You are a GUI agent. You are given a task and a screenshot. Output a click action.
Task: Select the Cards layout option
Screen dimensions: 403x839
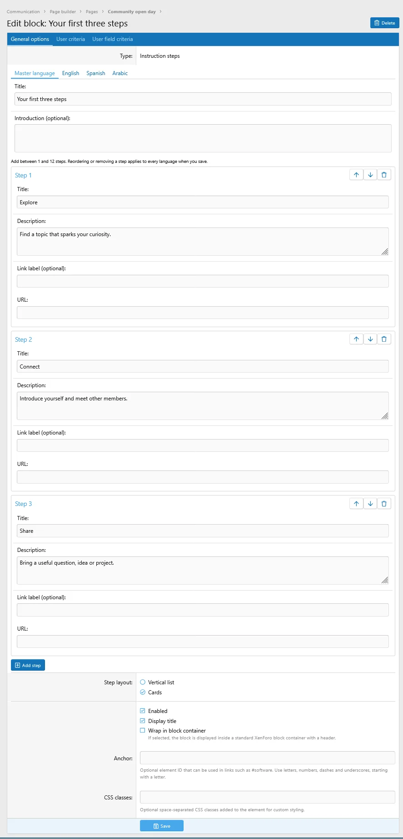tap(143, 692)
